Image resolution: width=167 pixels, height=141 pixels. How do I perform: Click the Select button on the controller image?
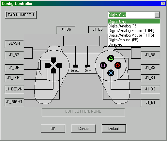[x=76, y=66]
